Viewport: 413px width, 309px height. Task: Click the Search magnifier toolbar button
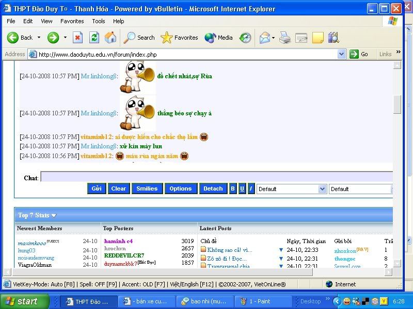[x=139, y=38]
